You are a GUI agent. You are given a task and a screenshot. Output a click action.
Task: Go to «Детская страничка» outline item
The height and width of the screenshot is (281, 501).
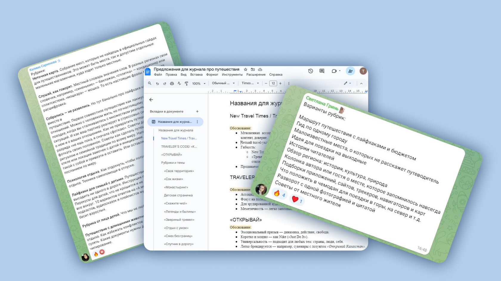point(178,195)
